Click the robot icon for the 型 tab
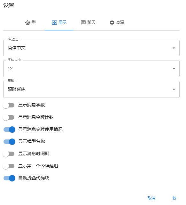The width and height of the screenshot is (186, 205). tap(27, 22)
